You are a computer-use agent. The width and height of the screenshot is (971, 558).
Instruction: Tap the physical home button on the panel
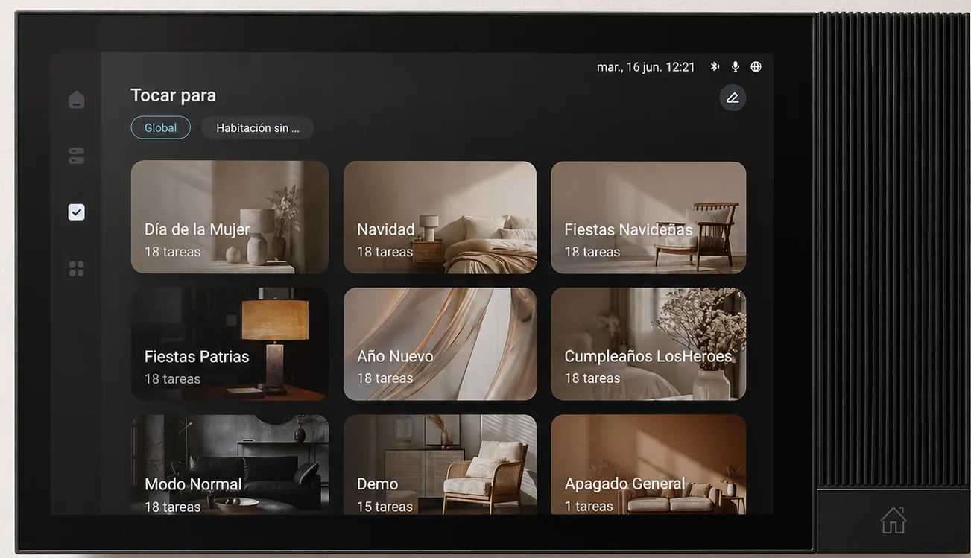pyautogui.click(x=893, y=520)
